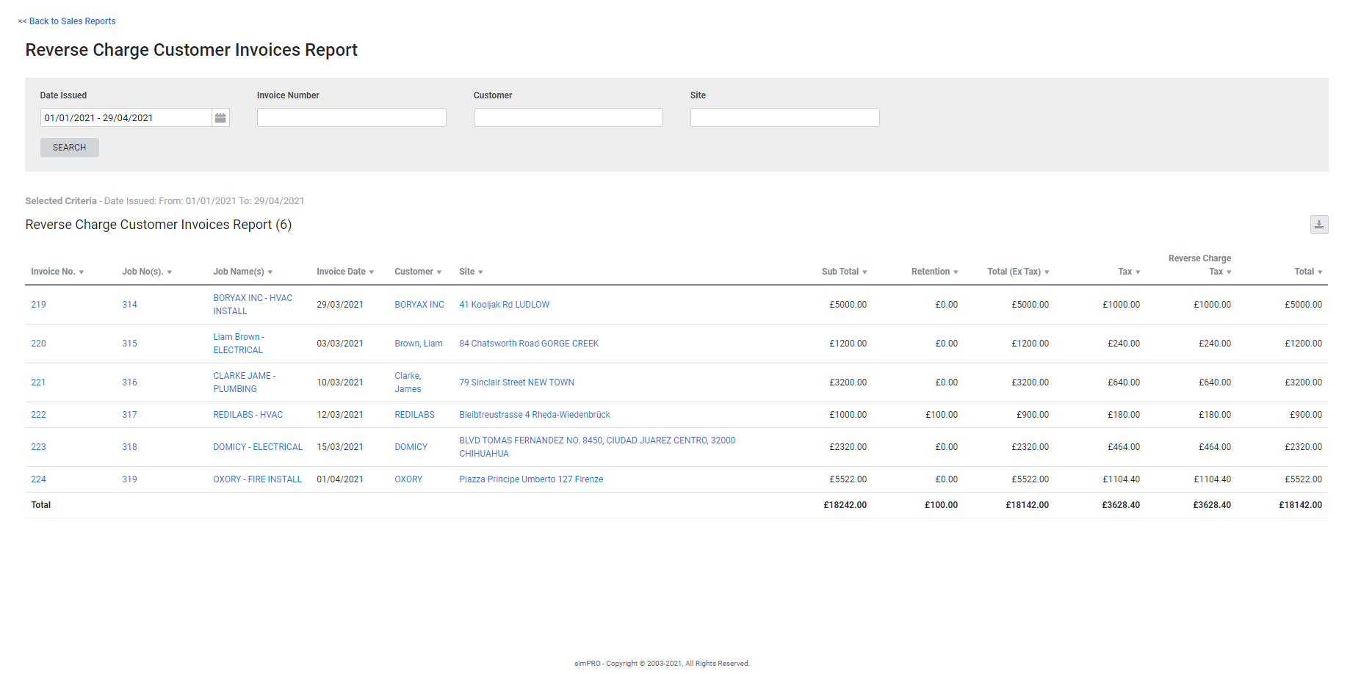Open customer BORYAX INC
This screenshot has width=1361, height=682.
419,305
